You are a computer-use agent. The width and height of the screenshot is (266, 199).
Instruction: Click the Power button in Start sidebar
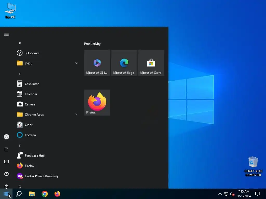(6, 187)
